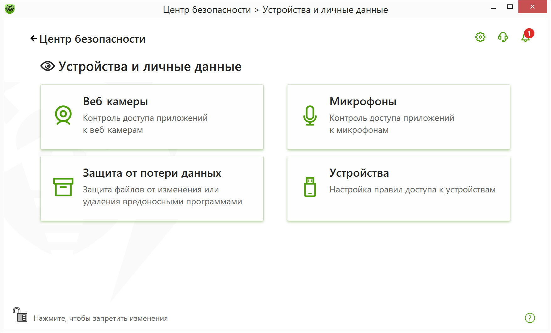Open the Устройства tile

[x=399, y=188]
